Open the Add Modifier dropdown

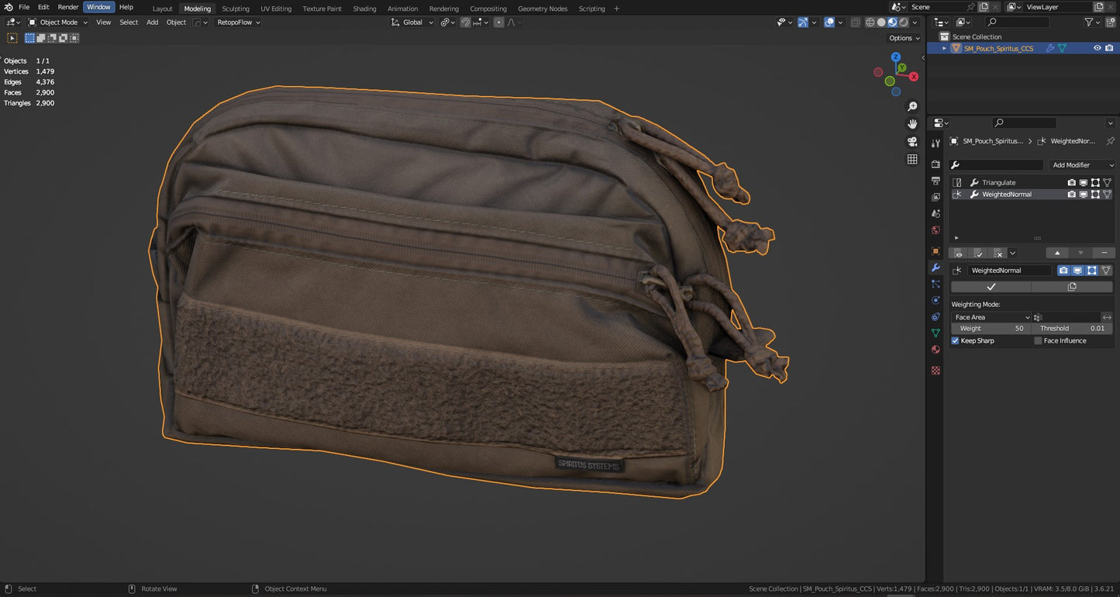point(1082,165)
